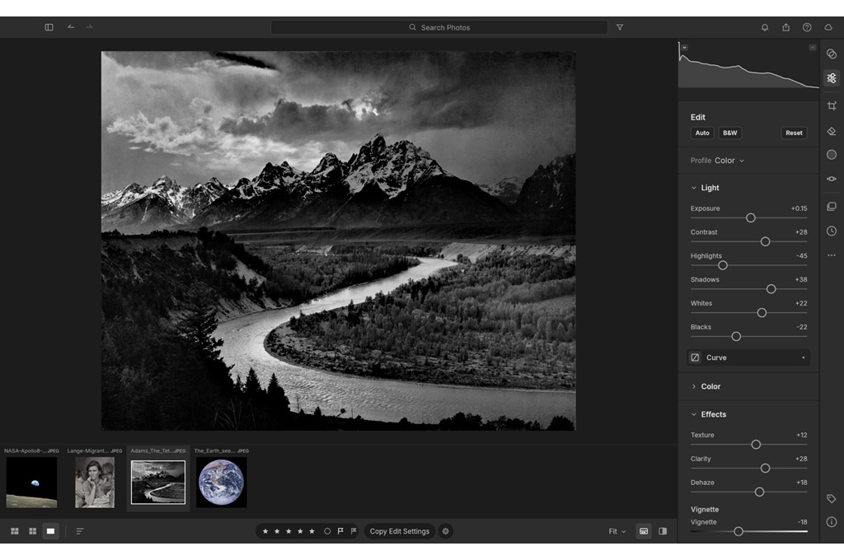The width and height of the screenshot is (844, 560).
Task: Open the Presets panel icon
Action: [831, 54]
